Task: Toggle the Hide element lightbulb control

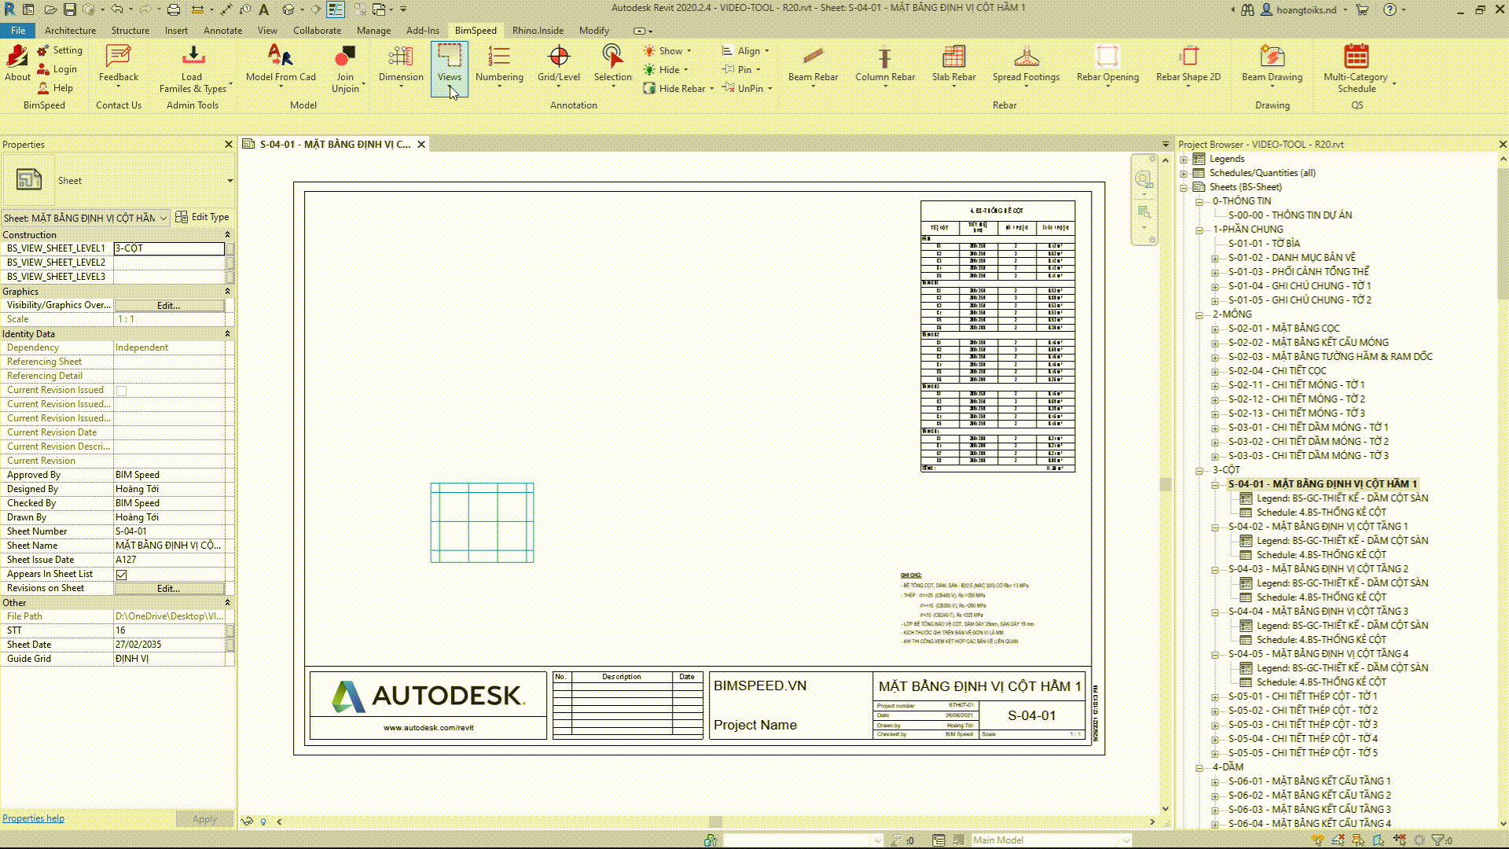Action: click(x=263, y=821)
